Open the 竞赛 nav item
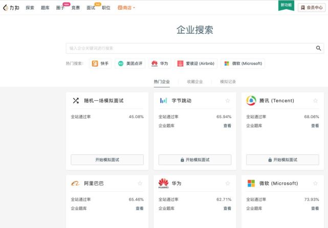The image size is (328, 228). pyautogui.click(x=76, y=8)
